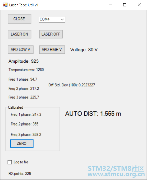Click calibrated Freq 1 phase: 247,3
Screen dimensions: 147x180
[x=26, y=114]
